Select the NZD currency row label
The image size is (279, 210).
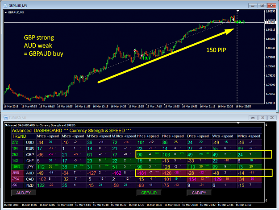(30, 185)
